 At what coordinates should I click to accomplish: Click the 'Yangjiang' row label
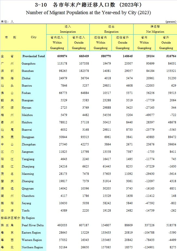[28, 159]
